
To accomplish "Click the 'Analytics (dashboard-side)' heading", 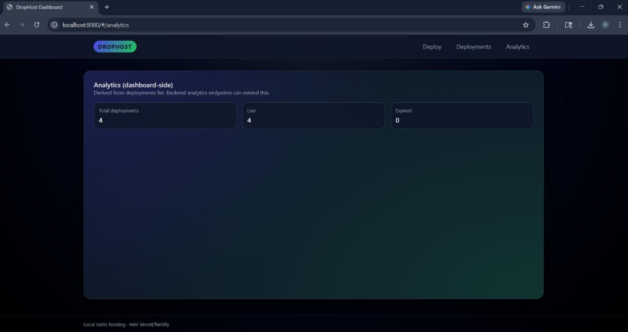I will (x=134, y=85).
